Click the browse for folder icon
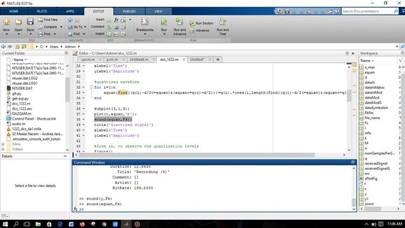This screenshot has height=228, width=405. pyautogui.click(x=24, y=46)
